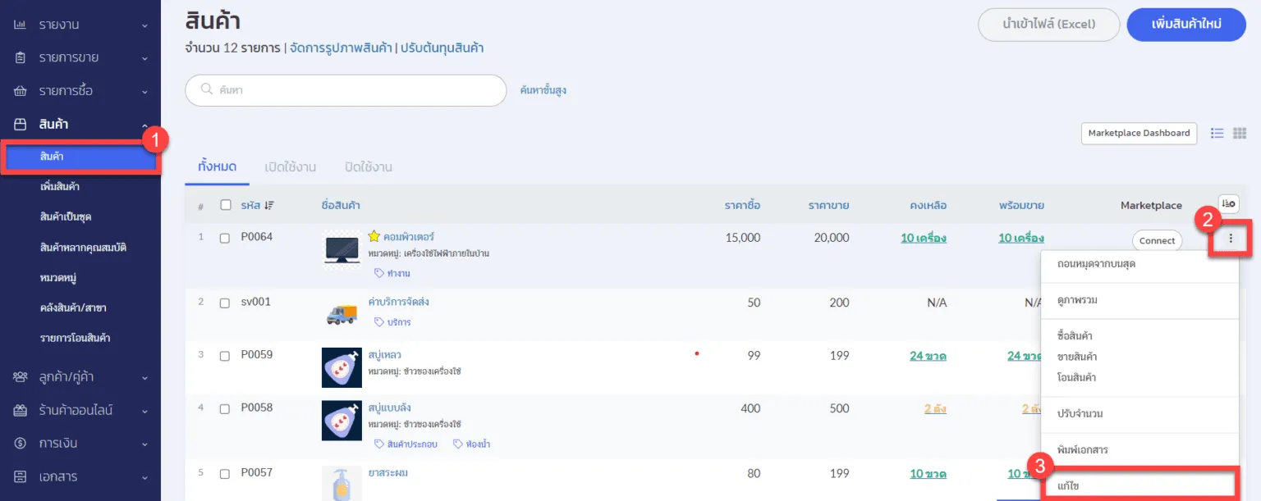The height and width of the screenshot is (501, 1261).
Task: Switch to list view icon
Action: 1217,133
